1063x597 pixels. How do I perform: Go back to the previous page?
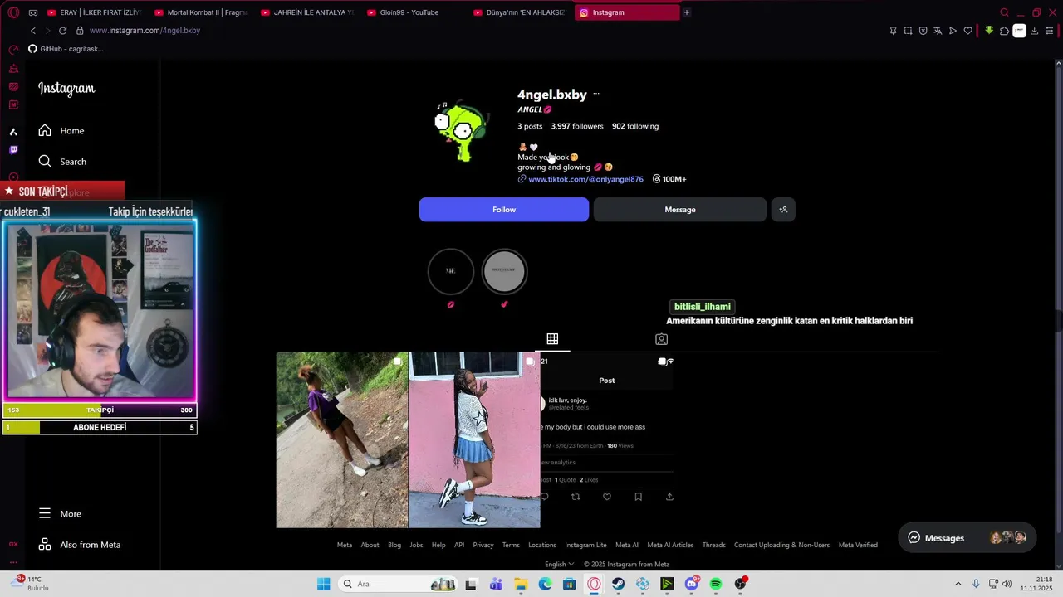33,31
